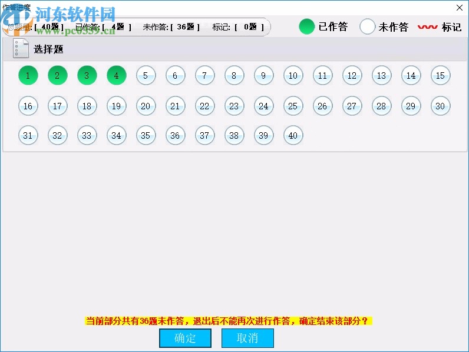The height and width of the screenshot is (352, 469).
Task: Select question 40 bubble
Action: (x=293, y=135)
